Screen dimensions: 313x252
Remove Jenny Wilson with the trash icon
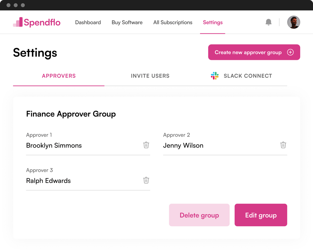click(x=283, y=145)
